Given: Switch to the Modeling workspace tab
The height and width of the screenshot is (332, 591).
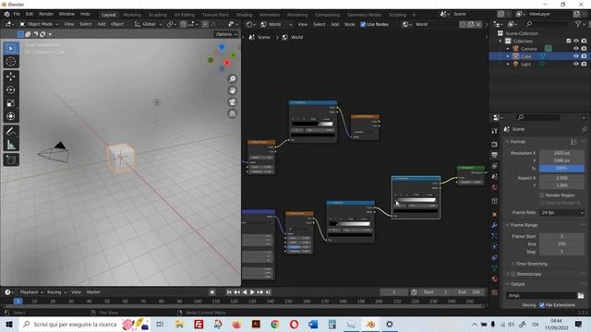Looking at the screenshot, I should pyautogui.click(x=132, y=15).
